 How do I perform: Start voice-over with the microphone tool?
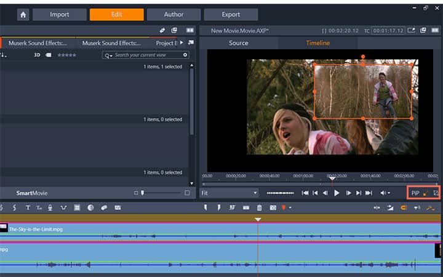[x=50, y=208]
